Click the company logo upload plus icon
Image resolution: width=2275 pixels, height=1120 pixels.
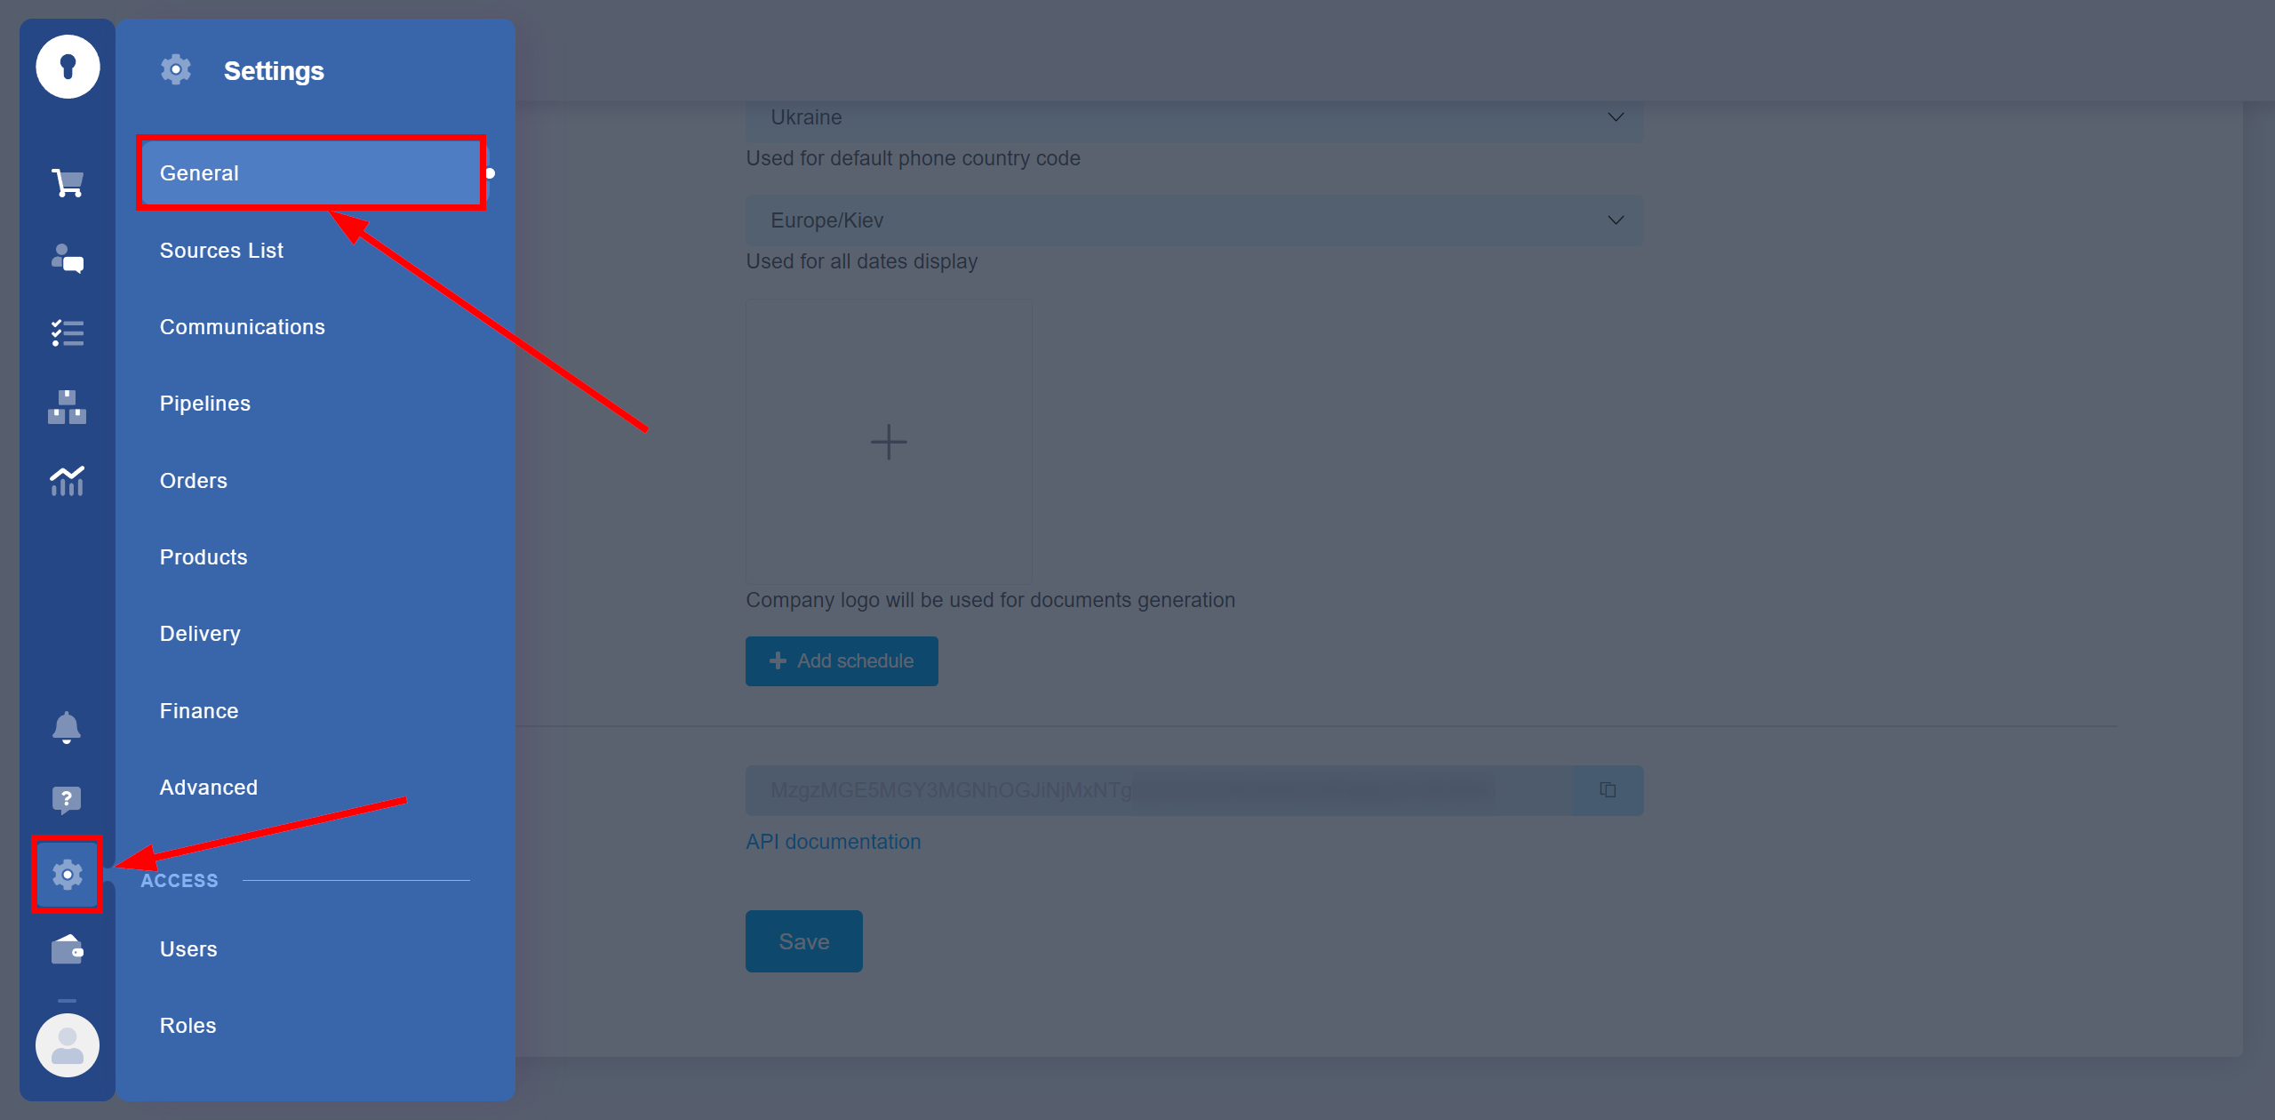[888, 441]
